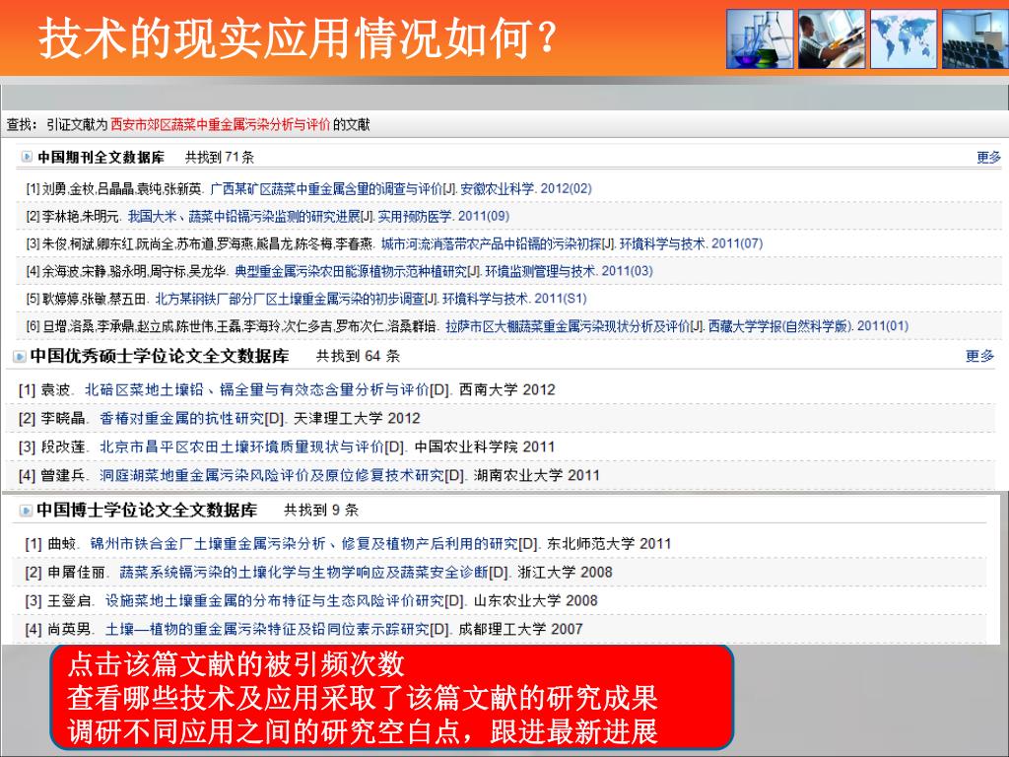1009x757 pixels.
Task: Click 更多 link for 中国期刊全文数据库
Action: pos(988,157)
